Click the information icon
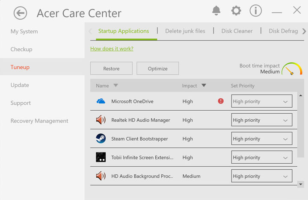The height and width of the screenshot is (200, 308). pos(255,11)
